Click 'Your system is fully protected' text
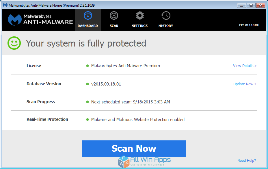Image resolution: width=268 pixels, height=169 pixels. coord(86,43)
